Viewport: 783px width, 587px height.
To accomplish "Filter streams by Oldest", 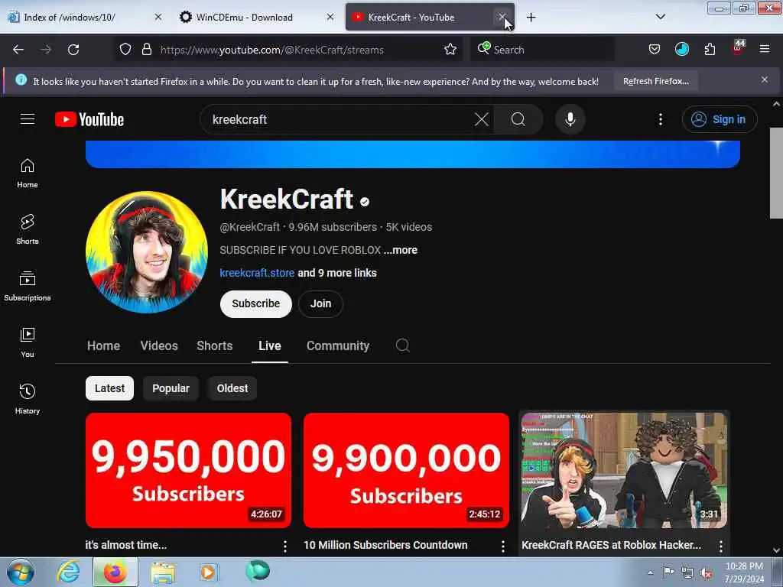I will pos(232,388).
